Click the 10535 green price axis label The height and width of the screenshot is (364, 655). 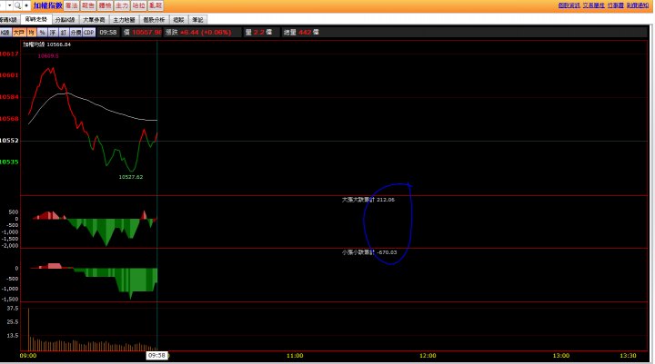9,162
